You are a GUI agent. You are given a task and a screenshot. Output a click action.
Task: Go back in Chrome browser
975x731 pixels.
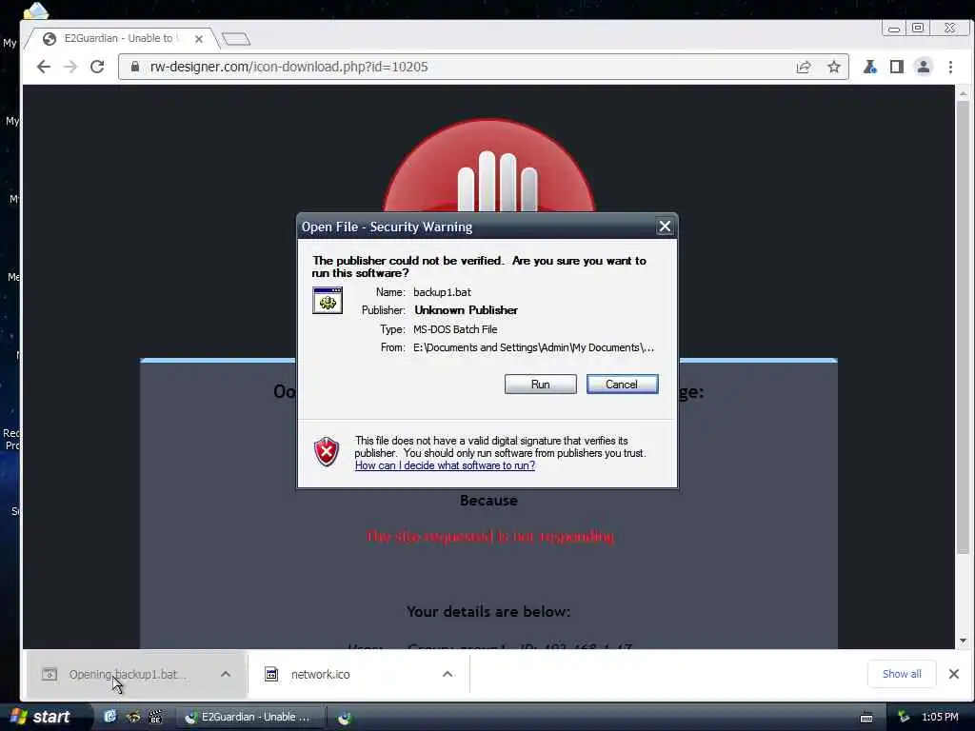tap(44, 67)
